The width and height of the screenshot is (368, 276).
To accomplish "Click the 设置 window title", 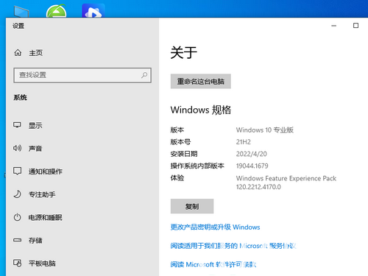I will click(18, 26).
